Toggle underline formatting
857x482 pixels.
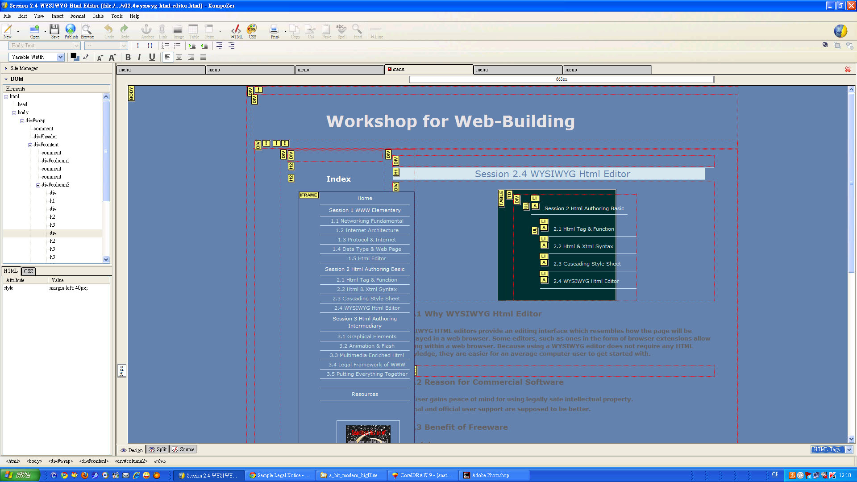pyautogui.click(x=152, y=57)
